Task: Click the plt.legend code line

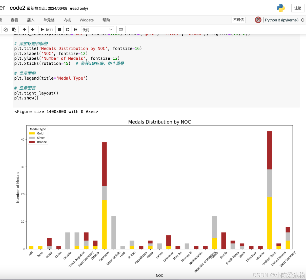Action: tap(51, 78)
